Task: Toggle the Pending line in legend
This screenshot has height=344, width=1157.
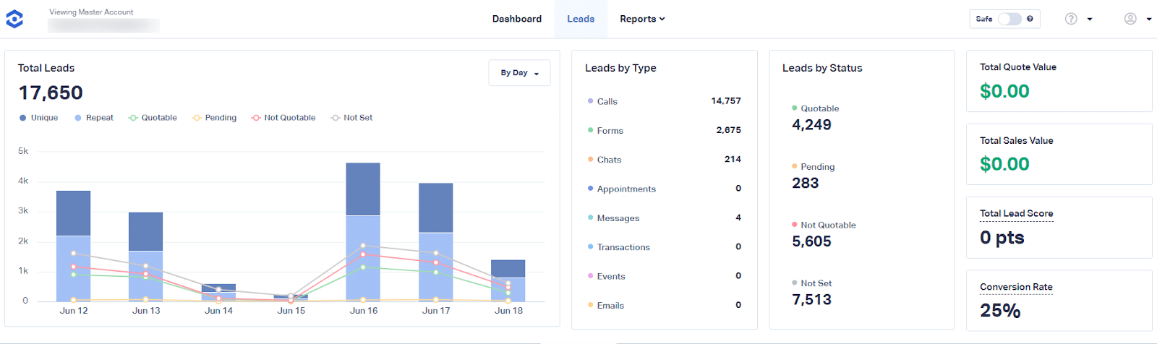Action: click(x=214, y=118)
